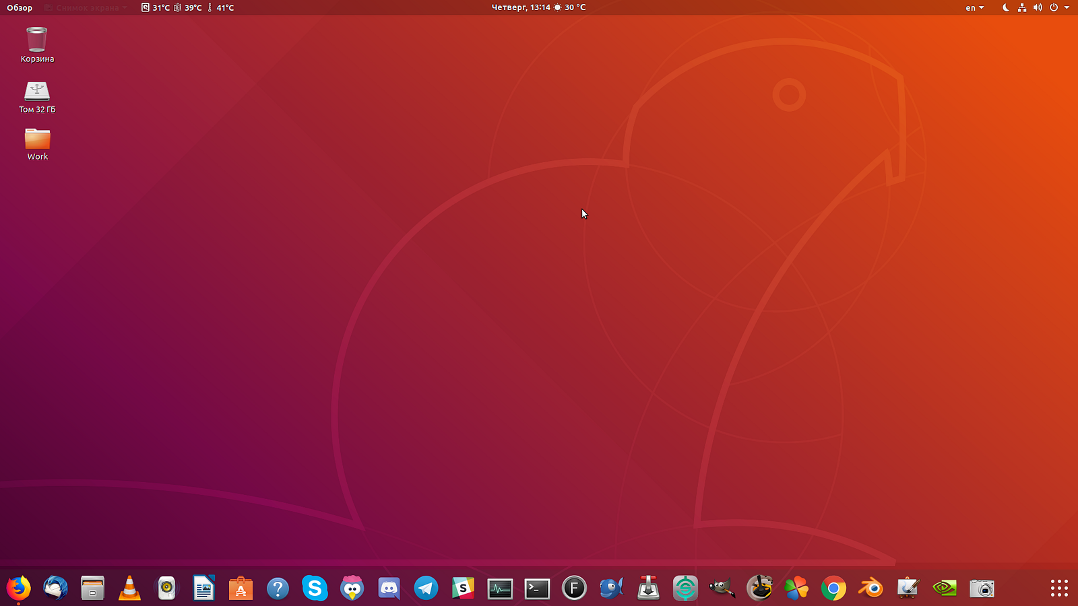Open the clock and calendar panel
Screen dimensions: 1078x606
pyautogui.click(x=521, y=7)
